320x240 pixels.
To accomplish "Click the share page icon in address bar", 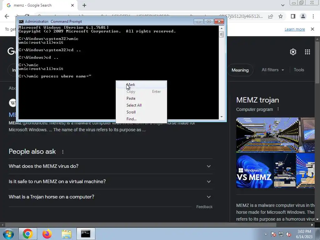I will tap(271, 16).
